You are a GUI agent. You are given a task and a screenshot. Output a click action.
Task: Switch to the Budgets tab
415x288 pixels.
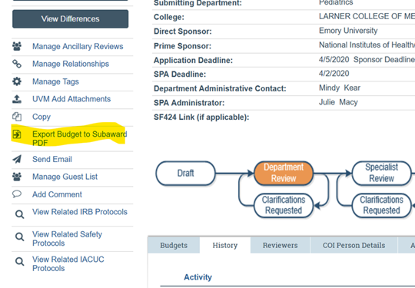(174, 245)
